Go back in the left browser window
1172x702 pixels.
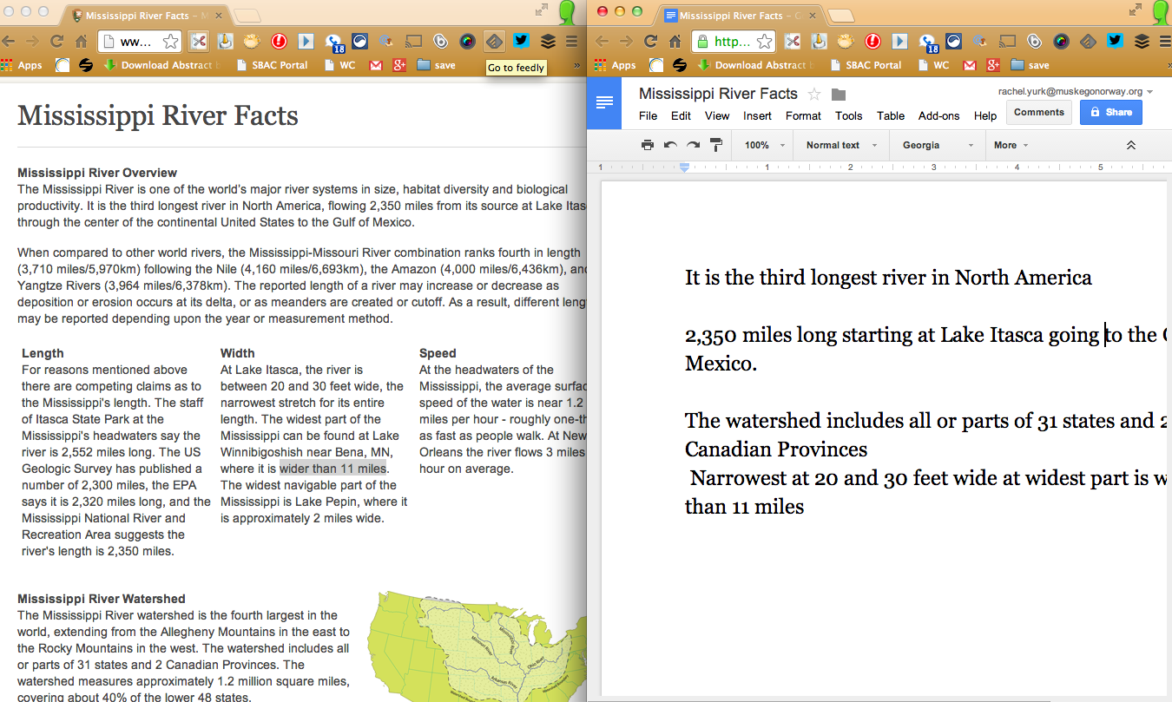point(10,41)
